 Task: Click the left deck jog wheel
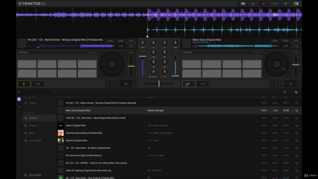point(112,64)
